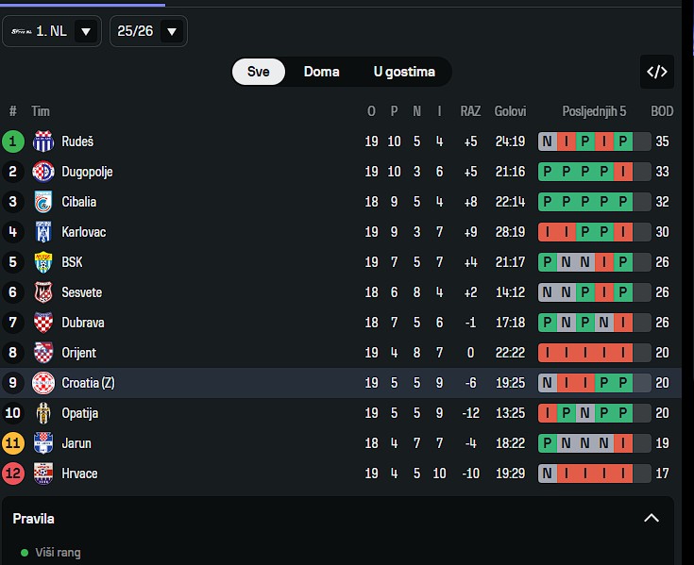Image resolution: width=694 pixels, height=565 pixels.
Task: Collapse the Pravila section
Action: (x=651, y=518)
